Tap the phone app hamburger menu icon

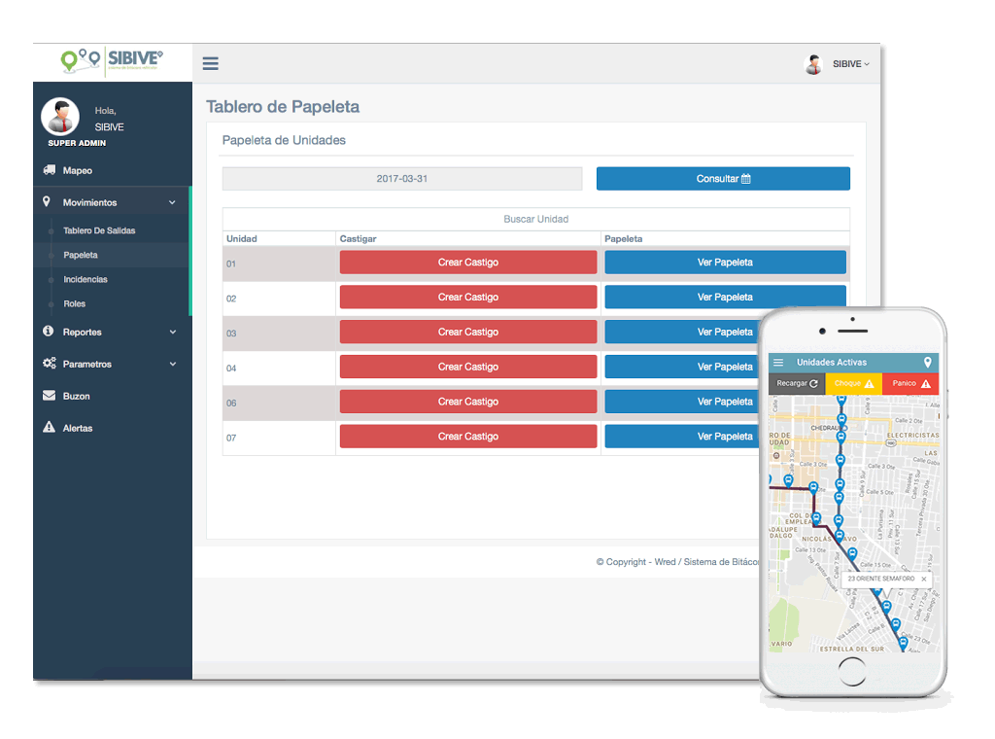coord(778,363)
